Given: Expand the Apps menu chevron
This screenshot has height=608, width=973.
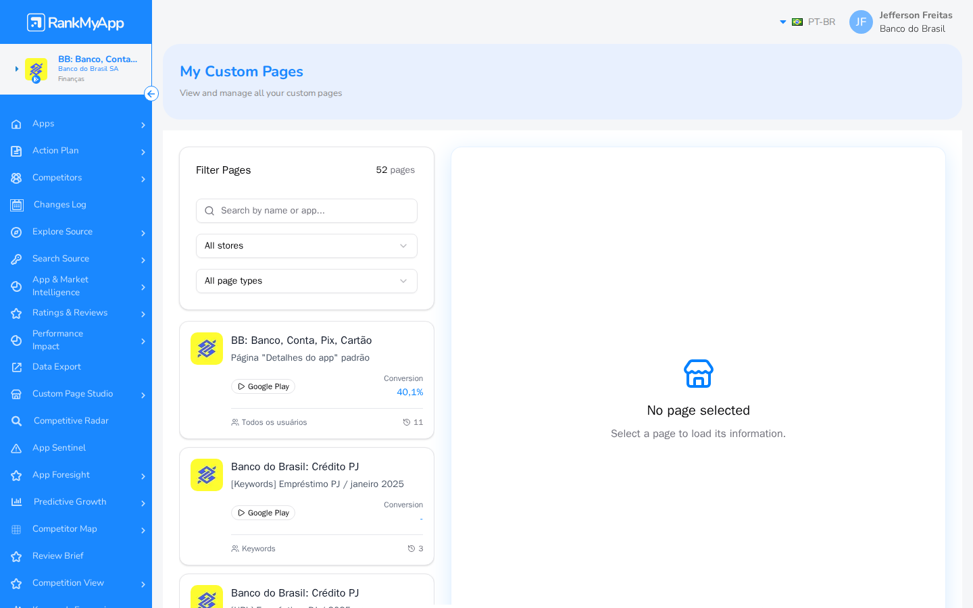Looking at the screenshot, I should 143,125.
